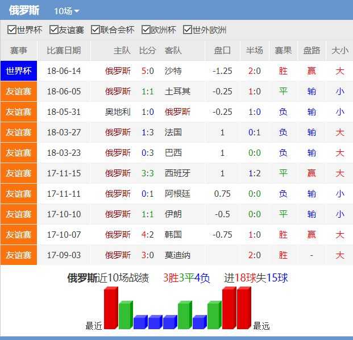This screenshot has height=340, width=353.
Task: Click the 5:0 score against 沙特
Action: pos(148,71)
